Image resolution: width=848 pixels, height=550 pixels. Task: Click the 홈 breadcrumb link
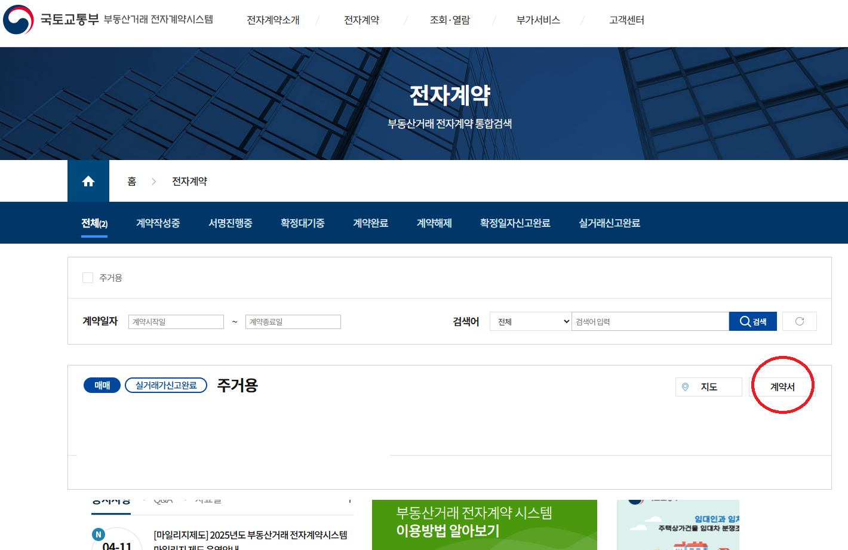coord(132,182)
